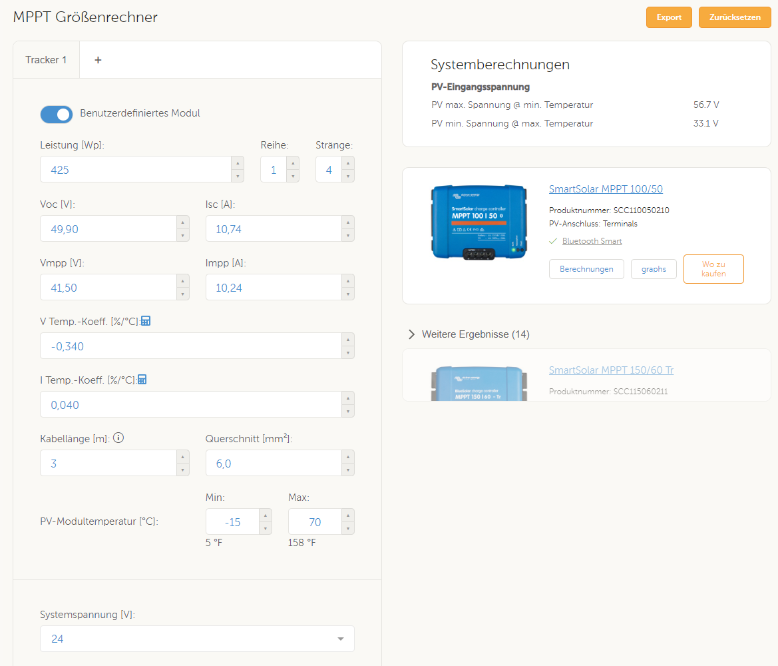Increase V Temp.-Koeff. value
The width and height of the screenshot is (778, 666).
click(348, 339)
